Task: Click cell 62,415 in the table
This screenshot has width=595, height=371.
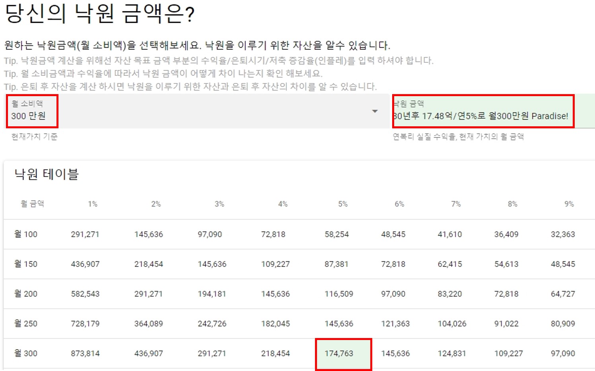Action: click(x=450, y=264)
